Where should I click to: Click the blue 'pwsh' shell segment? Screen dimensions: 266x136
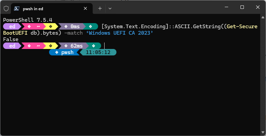coord(64,52)
